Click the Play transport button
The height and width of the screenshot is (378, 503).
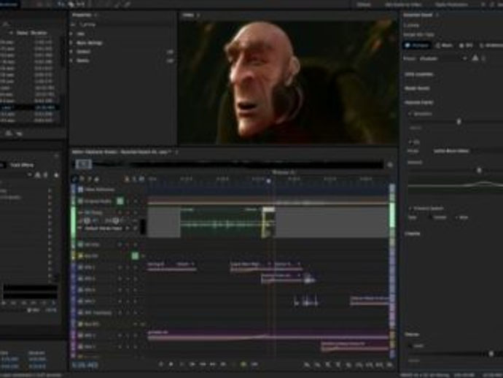click(171, 364)
